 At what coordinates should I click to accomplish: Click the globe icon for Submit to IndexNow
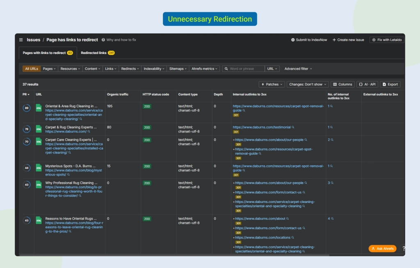coord(293,40)
